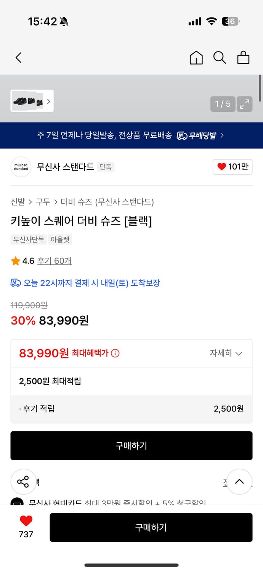Open the search icon in the top bar
The image size is (263, 572).
click(x=220, y=58)
